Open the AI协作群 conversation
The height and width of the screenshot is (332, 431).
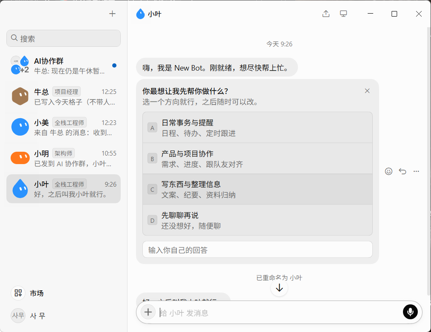pyautogui.click(x=63, y=65)
